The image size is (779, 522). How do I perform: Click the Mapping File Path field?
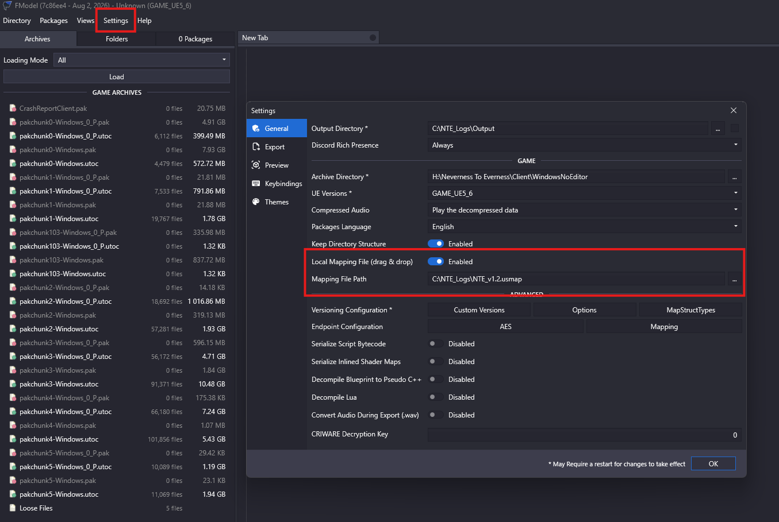(x=576, y=279)
